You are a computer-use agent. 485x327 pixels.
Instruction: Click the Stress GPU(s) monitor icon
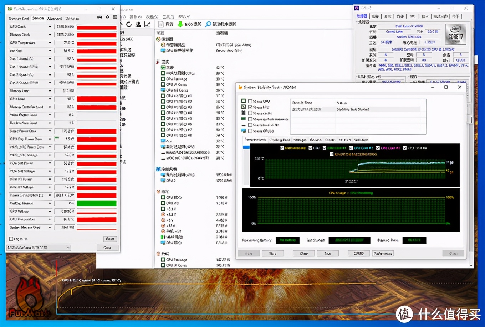point(244,131)
